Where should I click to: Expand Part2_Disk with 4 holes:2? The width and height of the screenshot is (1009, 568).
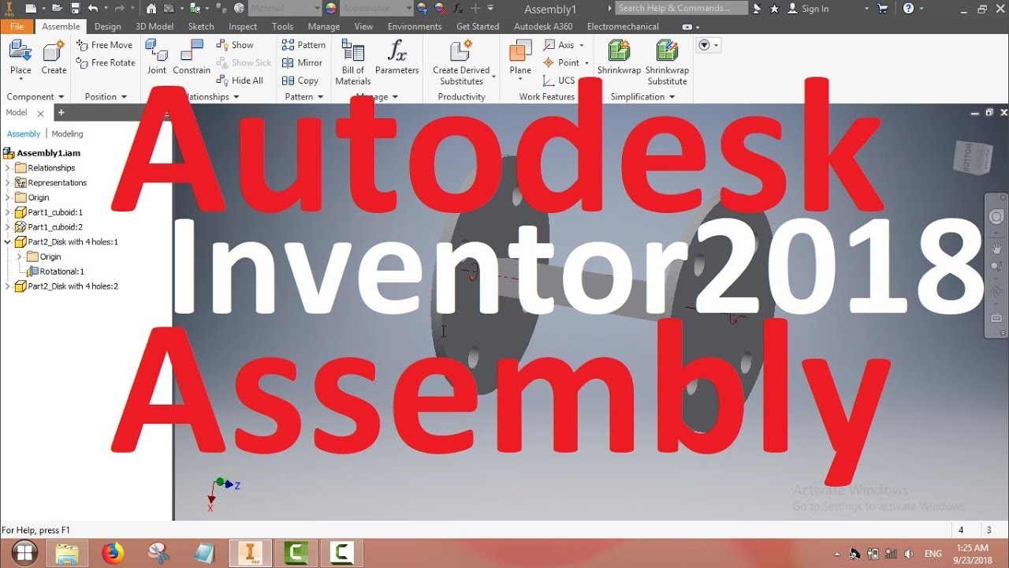[8, 286]
